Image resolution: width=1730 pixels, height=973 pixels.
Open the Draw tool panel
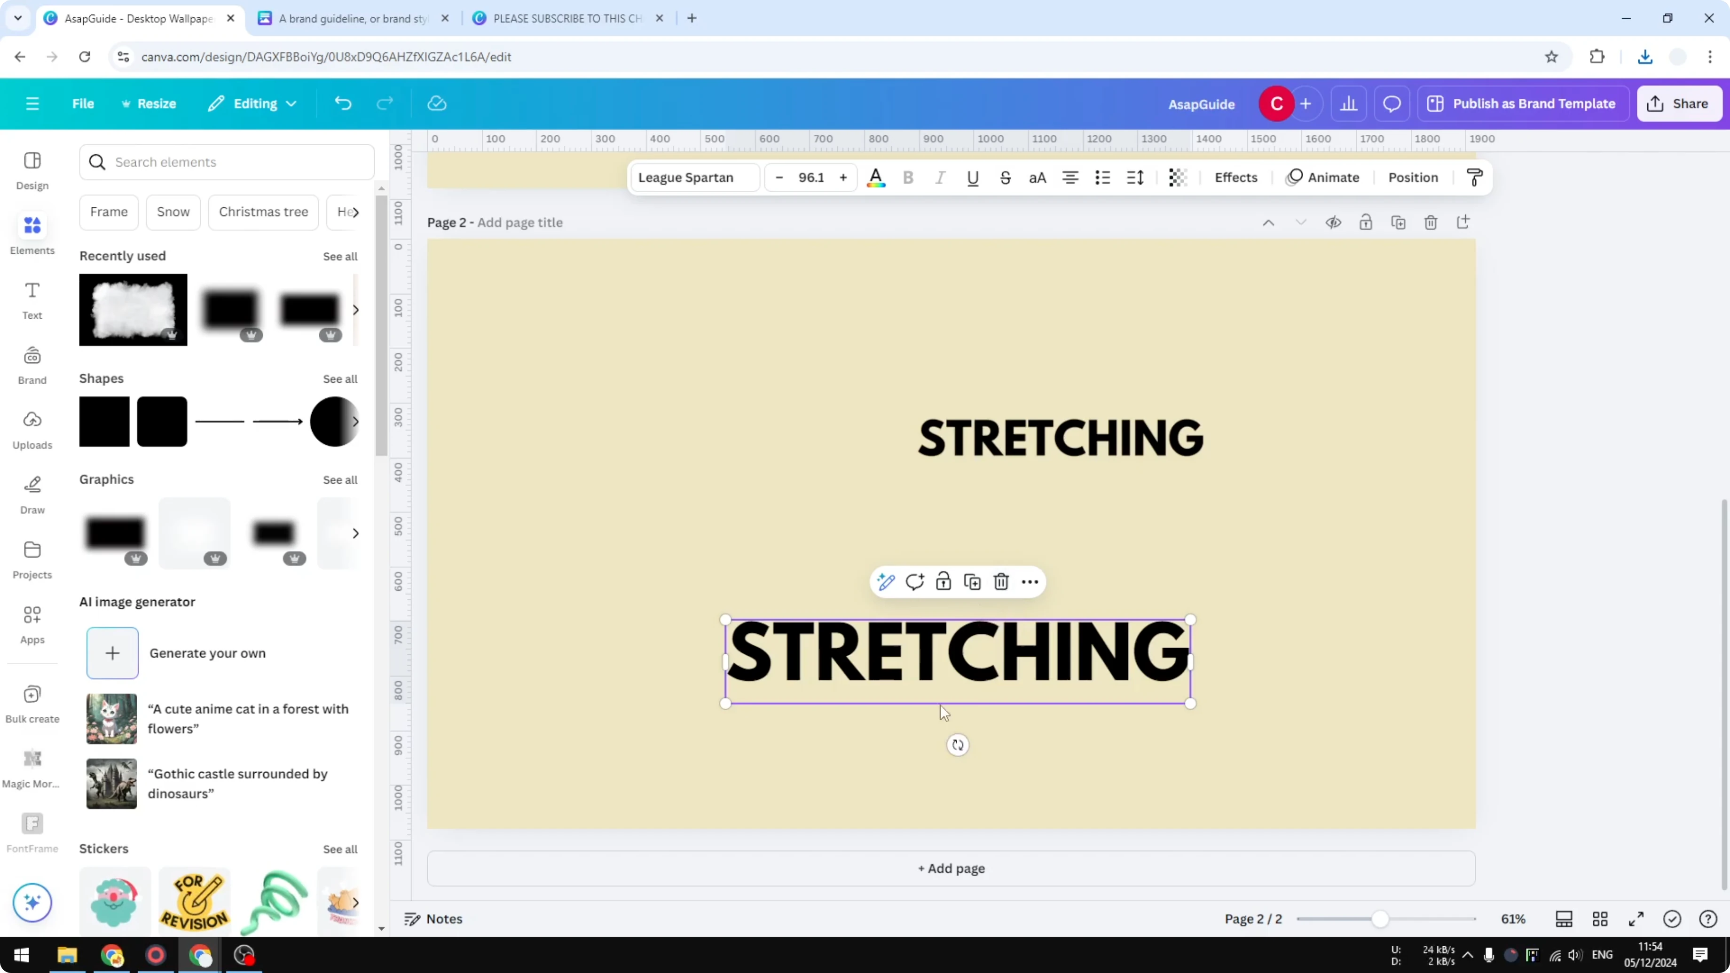pyautogui.click(x=32, y=495)
